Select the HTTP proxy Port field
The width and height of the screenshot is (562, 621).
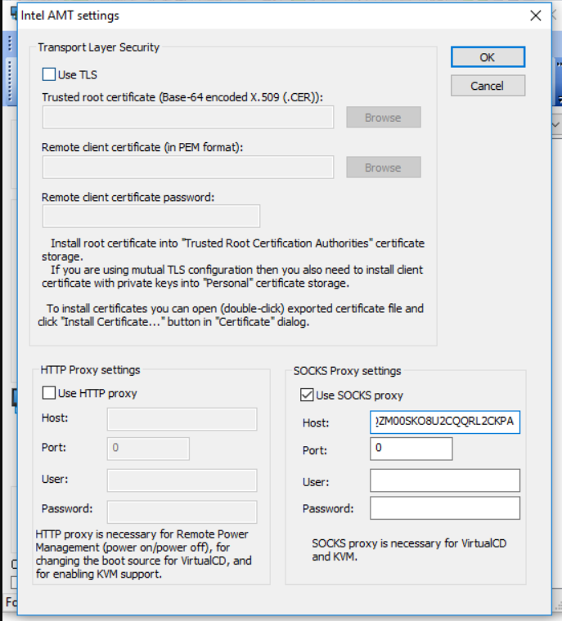pyautogui.click(x=148, y=449)
